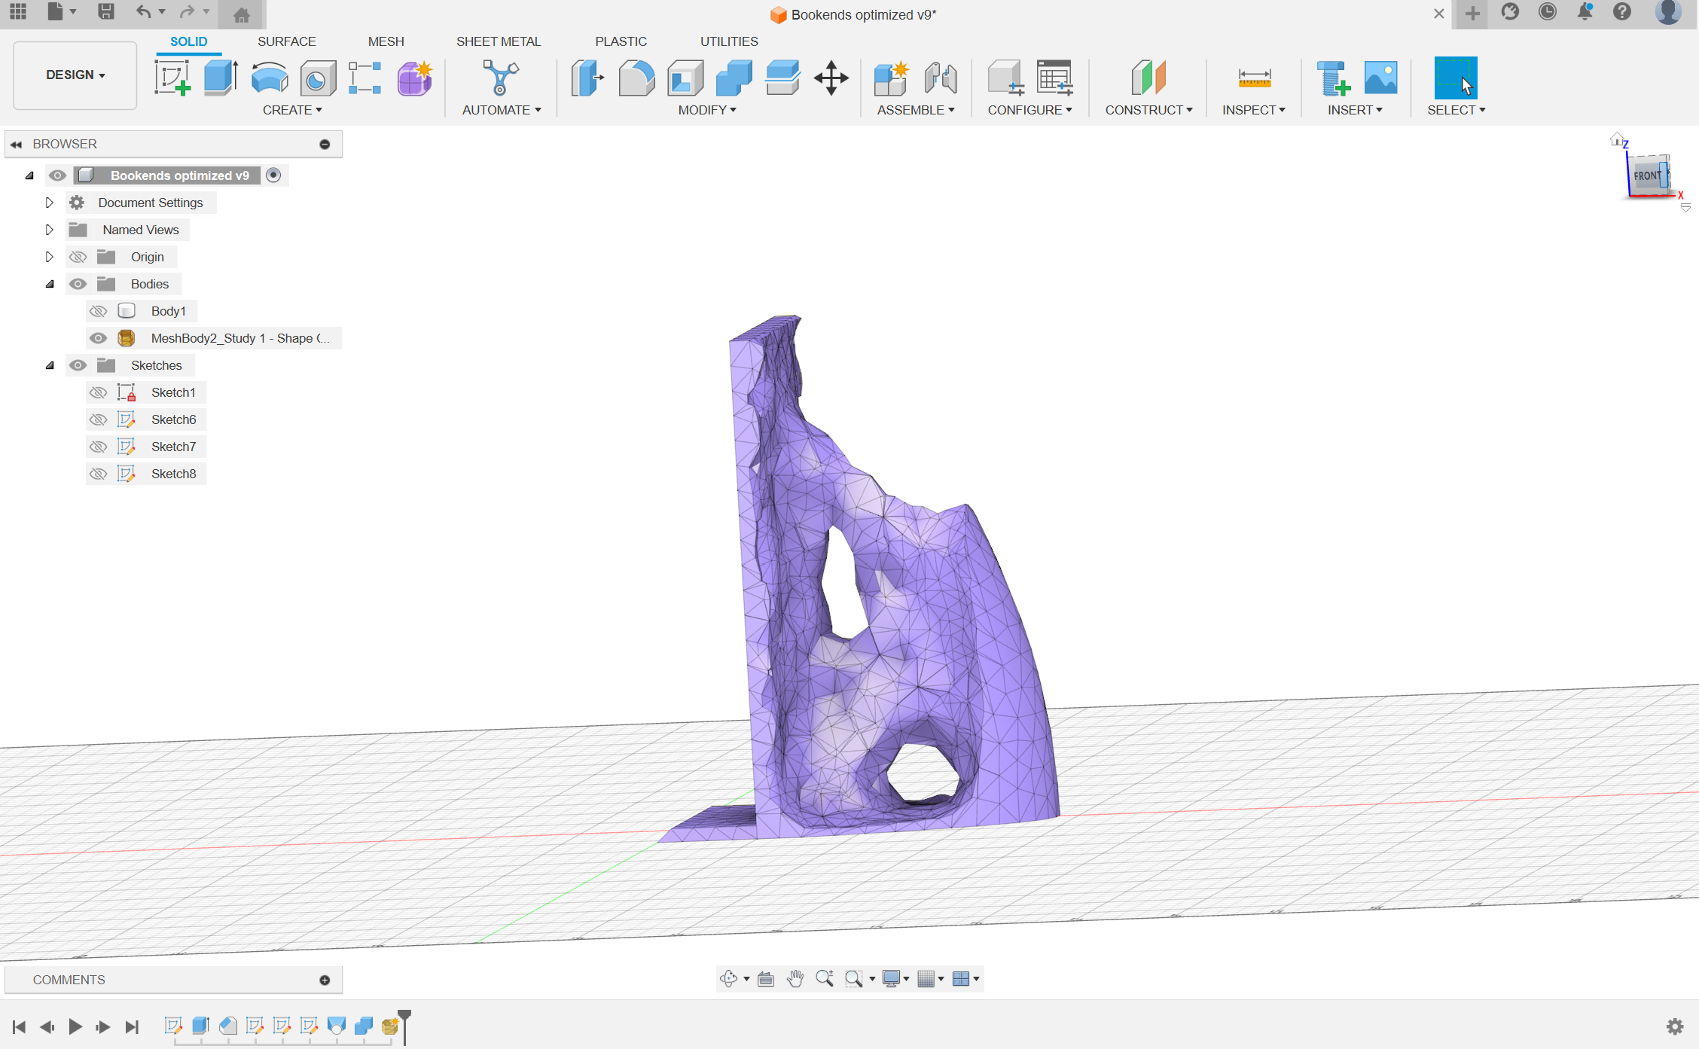Click the Pan hand icon

point(795,978)
